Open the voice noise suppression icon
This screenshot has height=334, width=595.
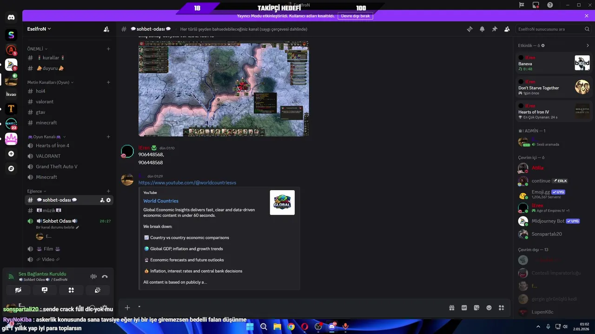click(x=93, y=276)
